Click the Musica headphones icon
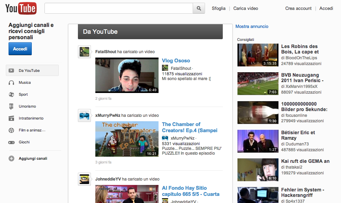 [11, 83]
